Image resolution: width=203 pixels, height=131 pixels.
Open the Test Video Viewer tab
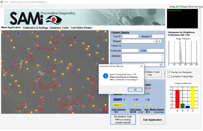[81, 28]
